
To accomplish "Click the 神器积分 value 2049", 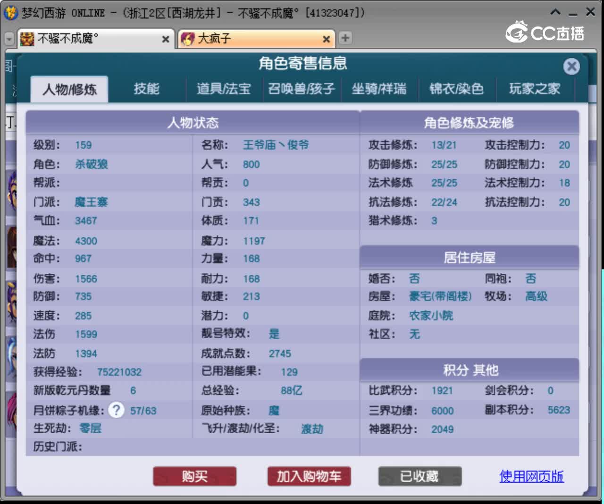I will pyautogui.click(x=443, y=429).
